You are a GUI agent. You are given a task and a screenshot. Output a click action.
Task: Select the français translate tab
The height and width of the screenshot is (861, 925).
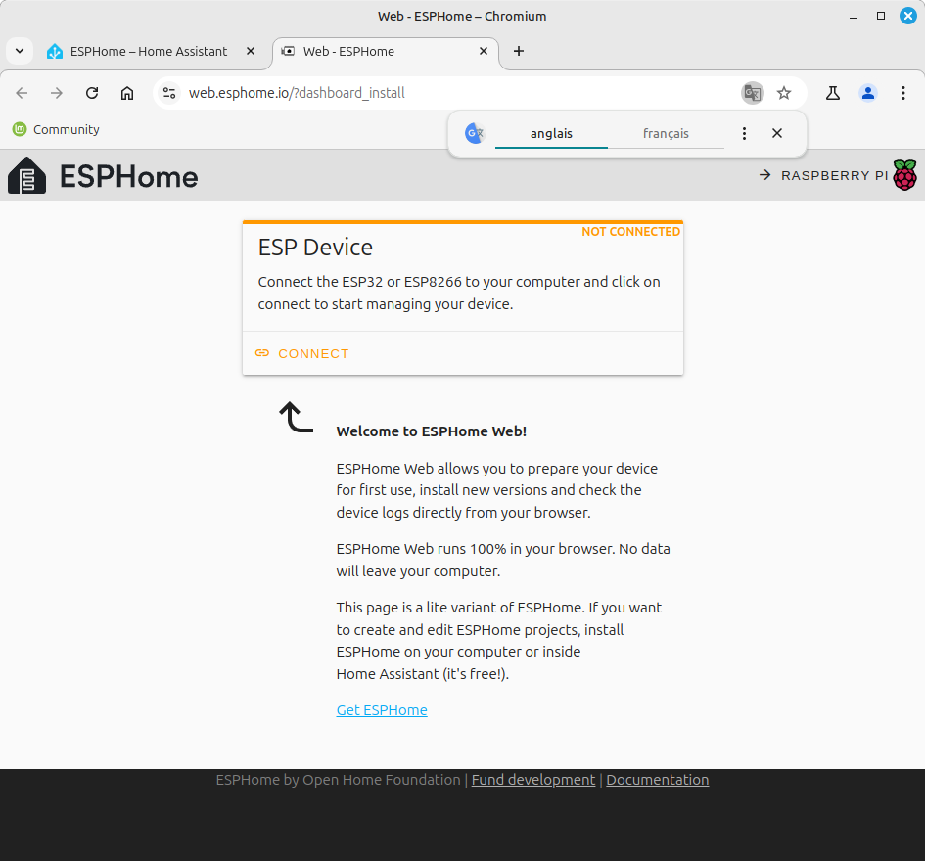(666, 134)
